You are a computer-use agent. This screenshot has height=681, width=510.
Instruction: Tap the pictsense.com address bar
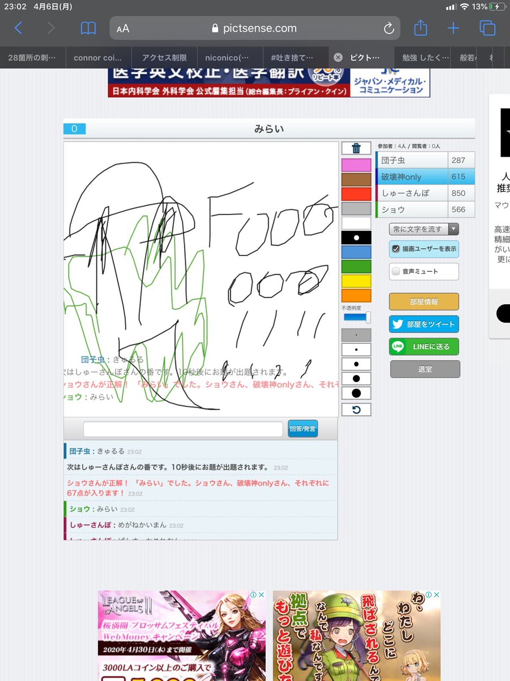(255, 28)
